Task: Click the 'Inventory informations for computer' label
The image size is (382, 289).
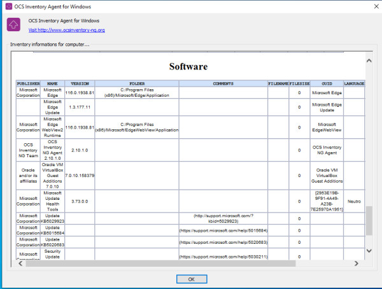Action: tap(50, 45)
